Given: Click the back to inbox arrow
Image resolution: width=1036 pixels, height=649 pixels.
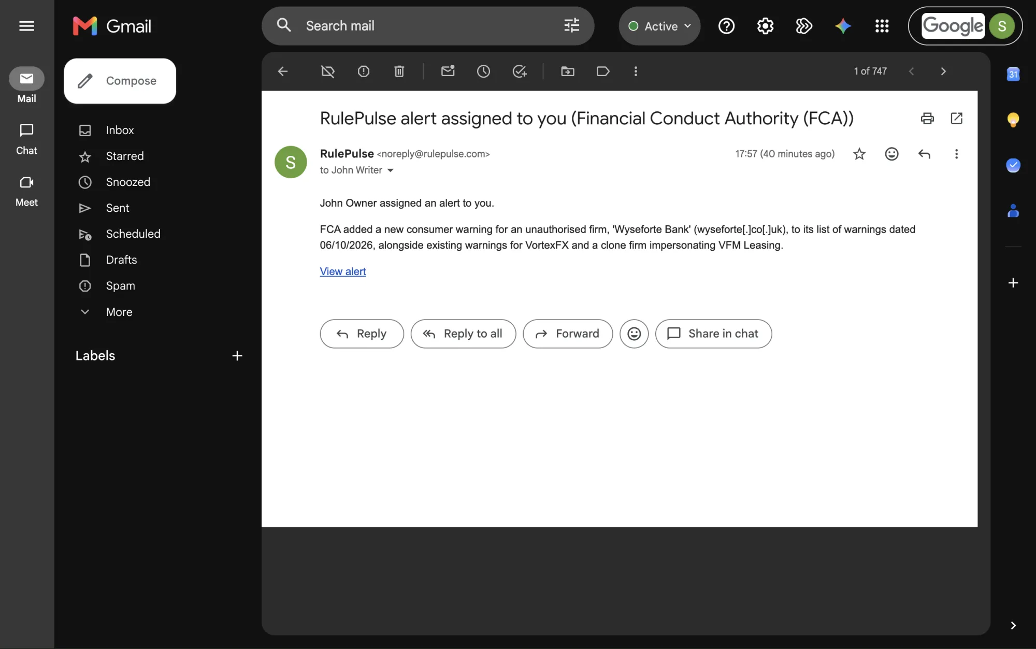Looking at the screenshot, I should 283,71.
